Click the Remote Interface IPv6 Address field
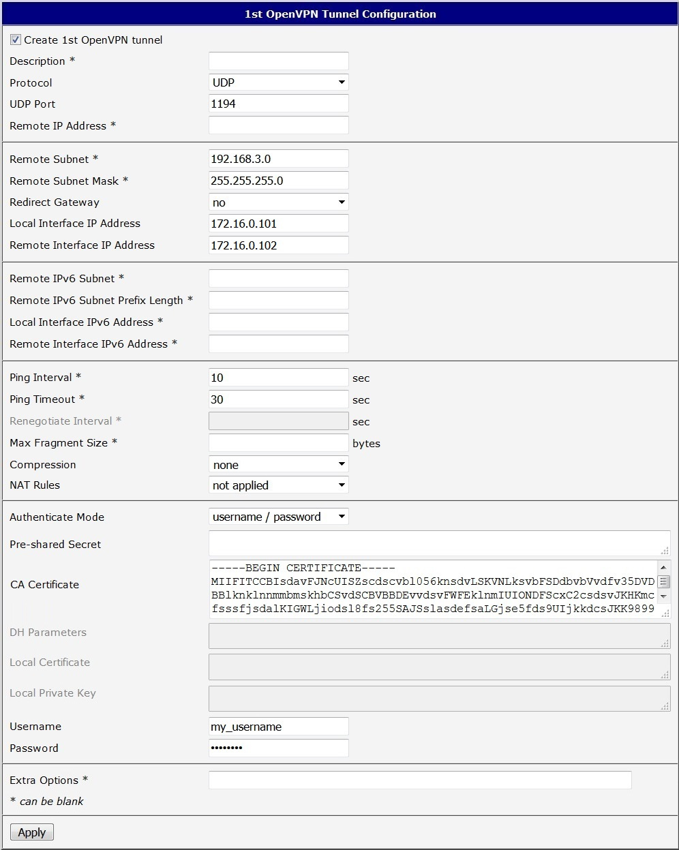Image resolution: width=679 pixels, height=850 pixels. click(x=278, y=344)
